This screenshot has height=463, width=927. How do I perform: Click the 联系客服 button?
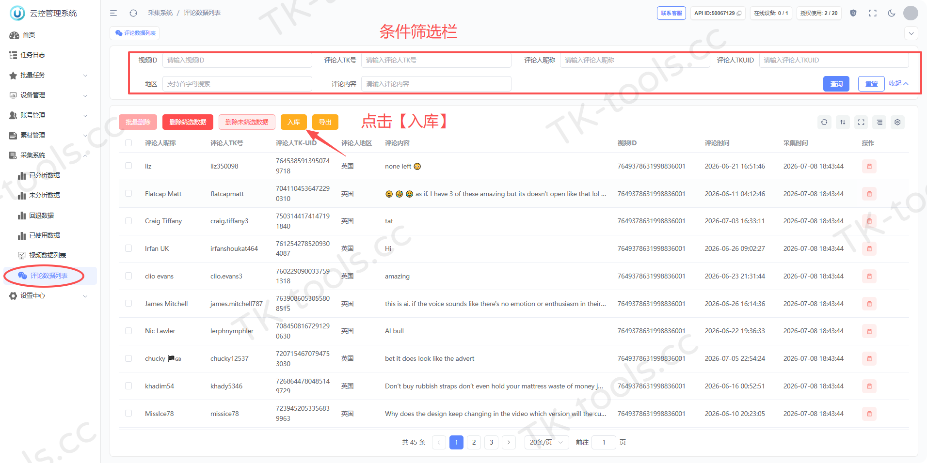[671, 13]
